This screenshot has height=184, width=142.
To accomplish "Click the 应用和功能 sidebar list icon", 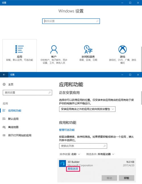I will click(x=4, y=111).
